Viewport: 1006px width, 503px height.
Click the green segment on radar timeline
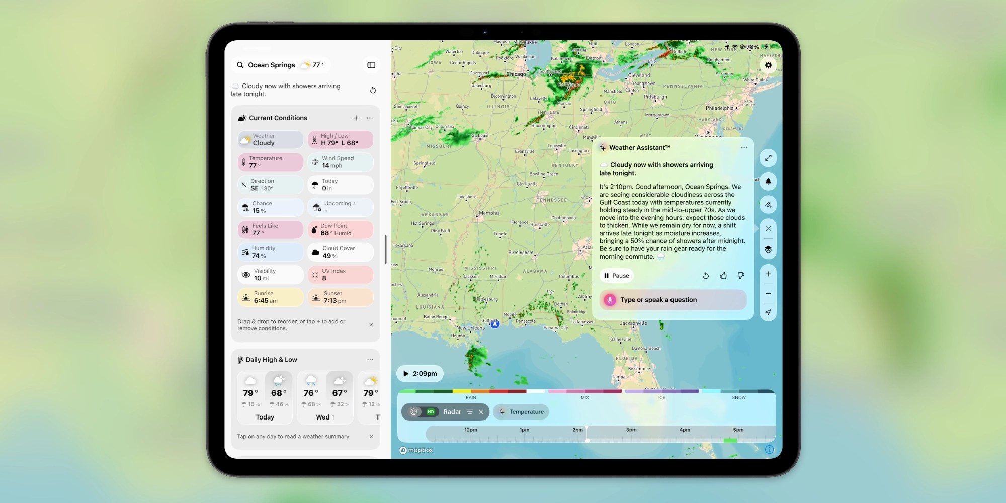coord(730,441)
